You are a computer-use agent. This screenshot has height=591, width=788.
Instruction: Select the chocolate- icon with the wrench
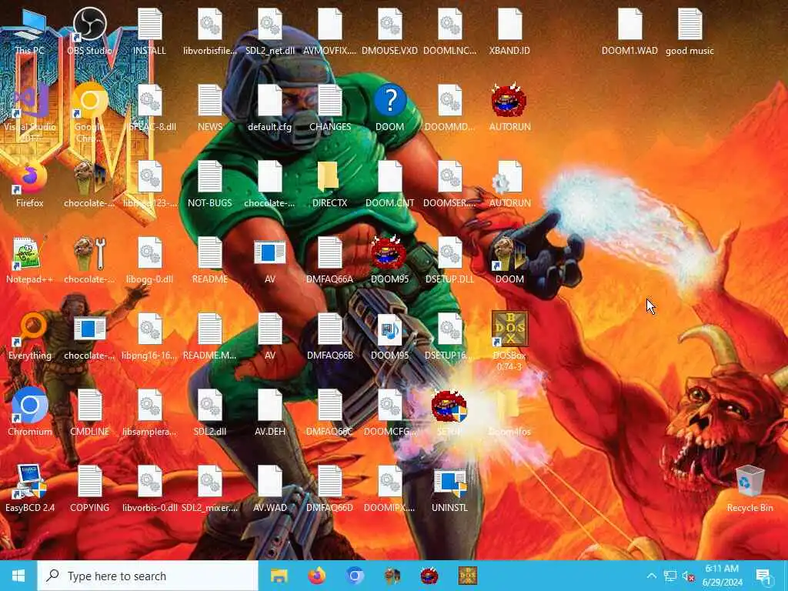click(89, 260)
